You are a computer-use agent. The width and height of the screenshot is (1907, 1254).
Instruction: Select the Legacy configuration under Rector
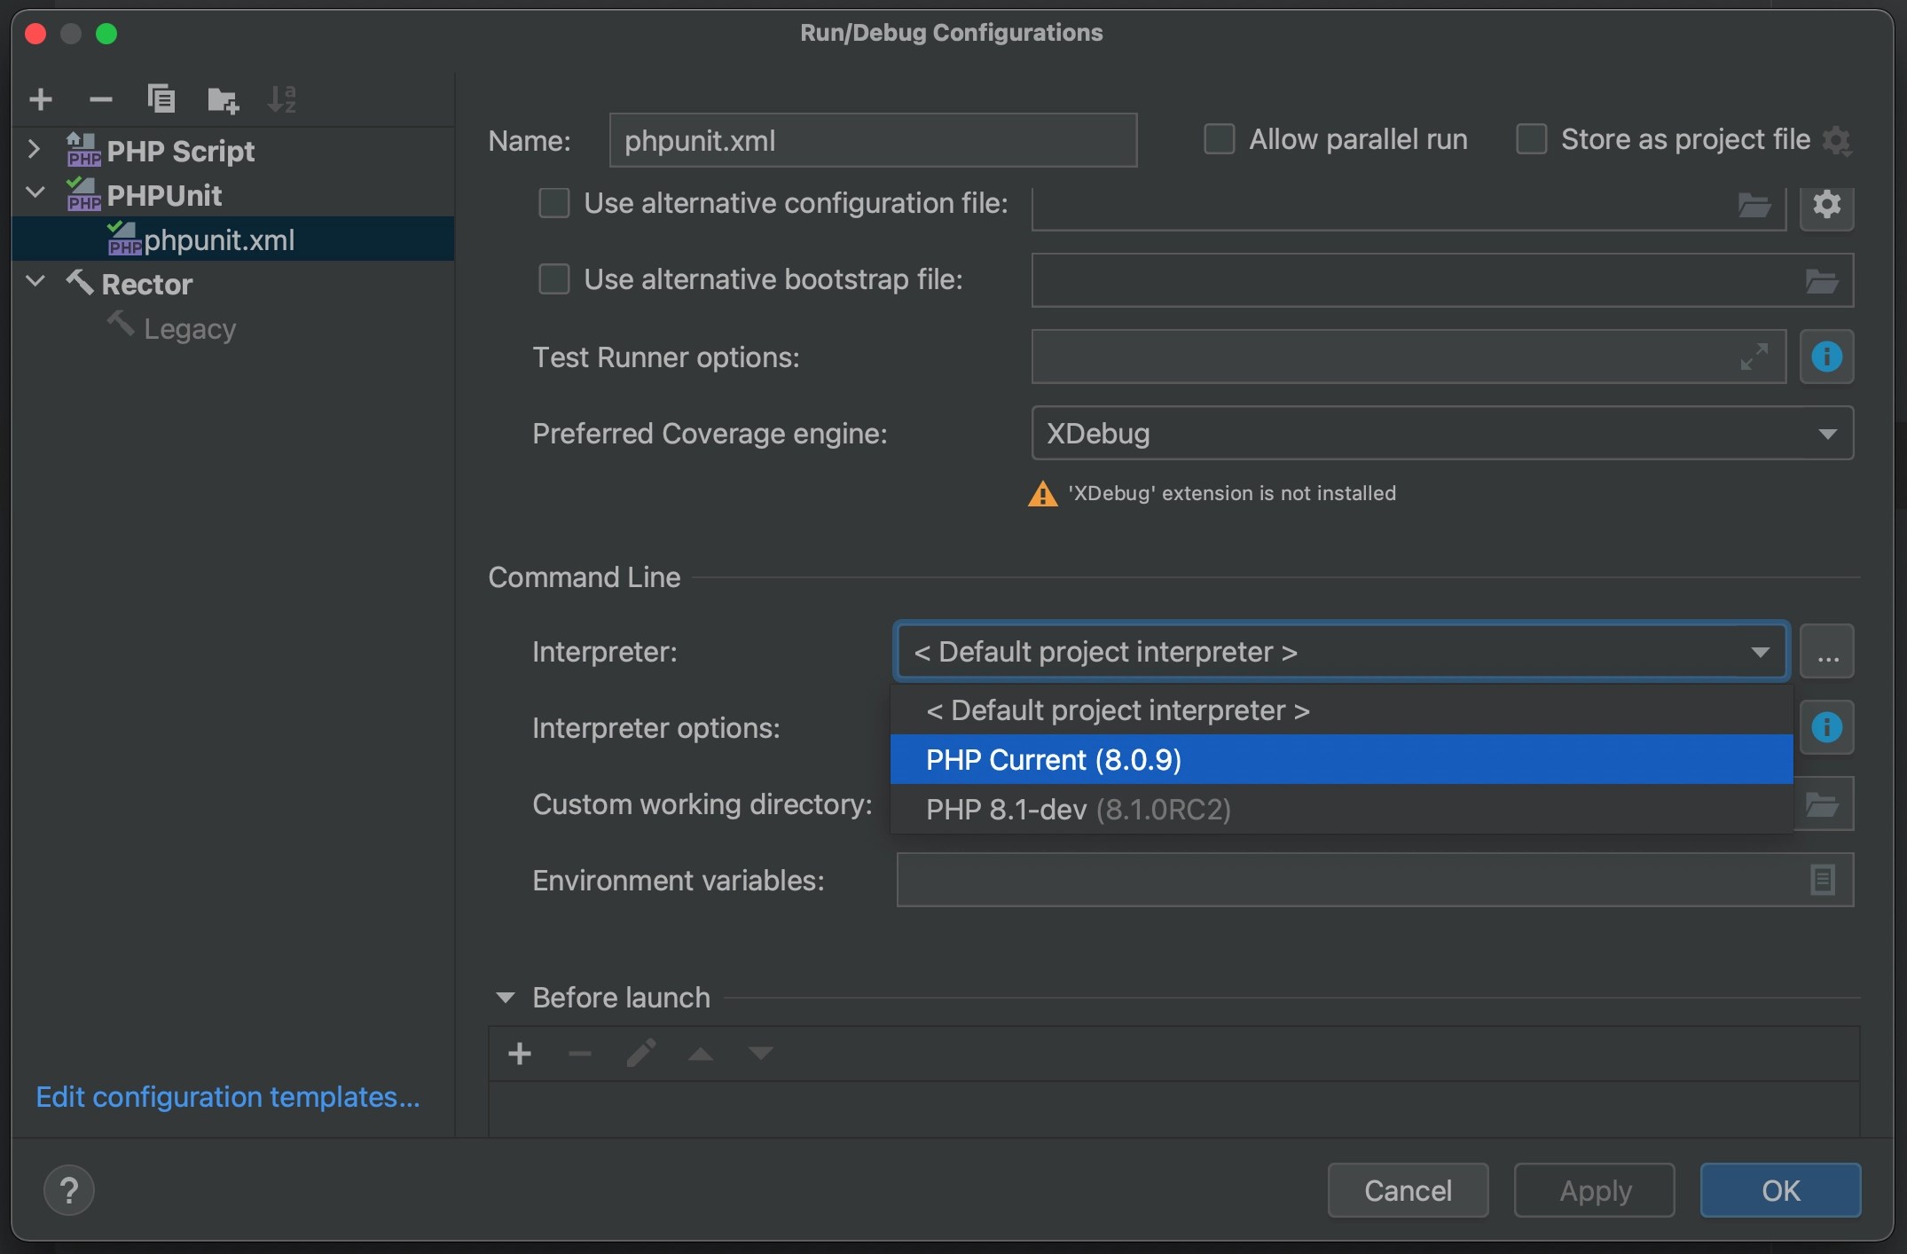188,328
